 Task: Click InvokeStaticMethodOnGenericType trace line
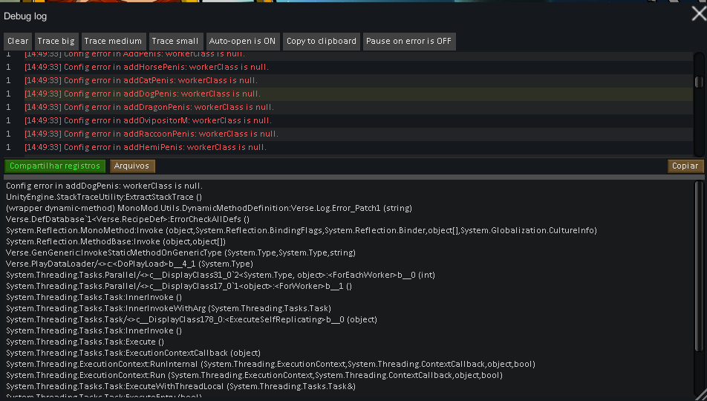tap(180, 252)
